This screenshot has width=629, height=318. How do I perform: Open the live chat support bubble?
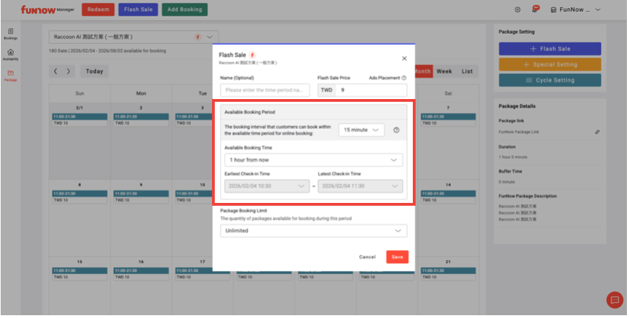pyautogui.click(x=614, y=300)
